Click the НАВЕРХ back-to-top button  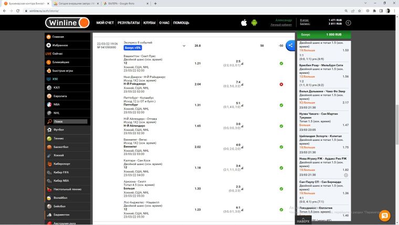(303, 220)
